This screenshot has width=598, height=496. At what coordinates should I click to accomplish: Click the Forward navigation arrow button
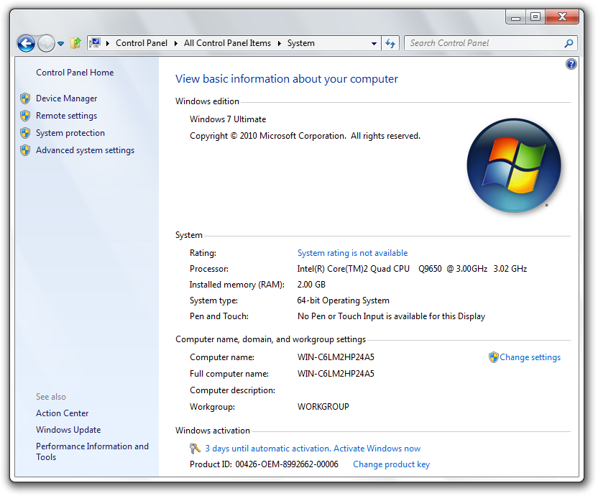(45, 43)
